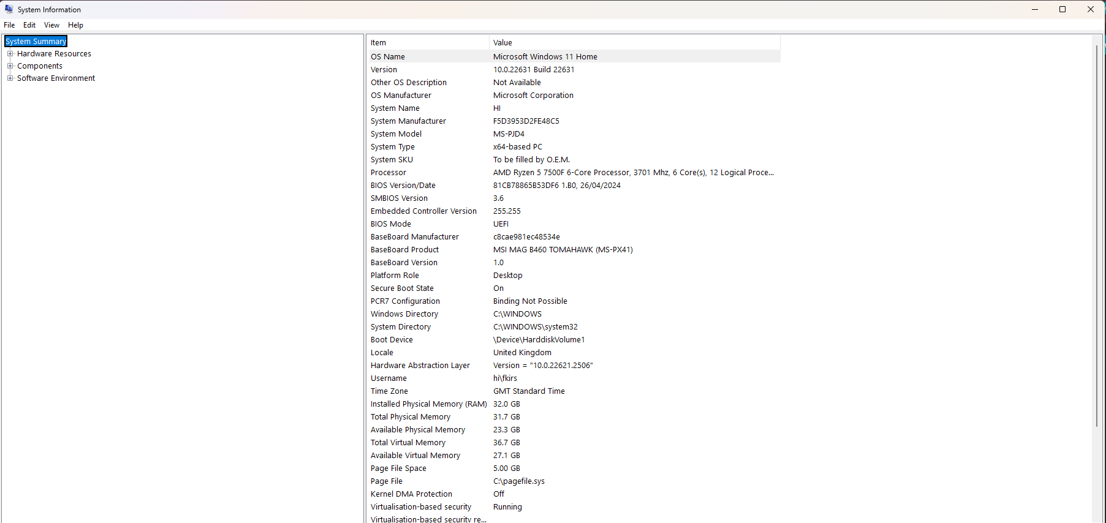1106x523 pixels.
Task: Select the Other OS Description row
Action: tap(574, 82)
